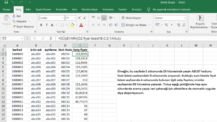This screenshot has height=122, width=217.
Task: Toggle center text alignment
Action: point(99,25)
